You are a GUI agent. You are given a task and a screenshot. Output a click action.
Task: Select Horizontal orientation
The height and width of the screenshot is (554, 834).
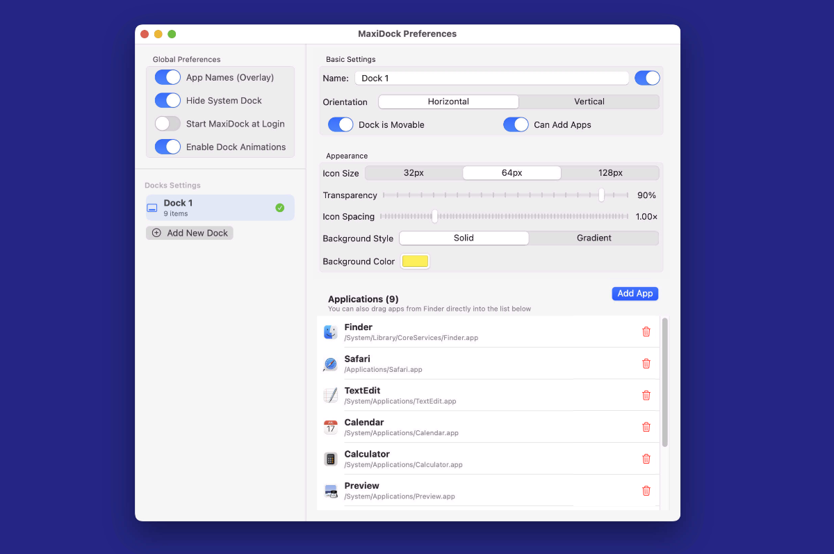(448, 101)
